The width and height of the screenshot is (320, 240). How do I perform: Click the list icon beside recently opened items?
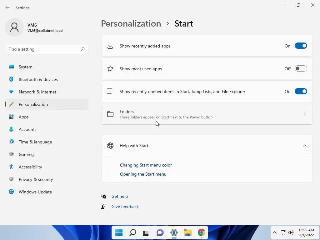coord(110,91)
